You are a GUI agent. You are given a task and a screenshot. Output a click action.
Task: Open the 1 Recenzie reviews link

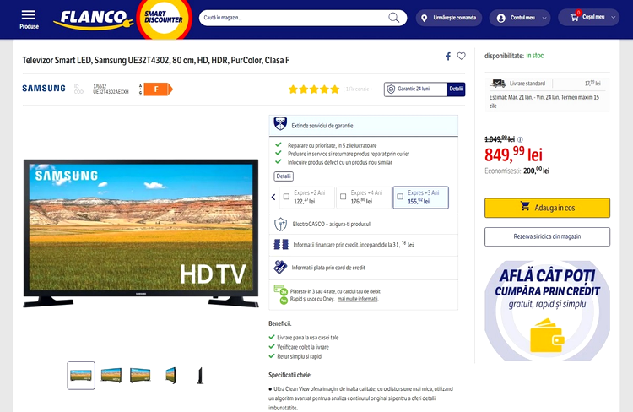[358, 89]
